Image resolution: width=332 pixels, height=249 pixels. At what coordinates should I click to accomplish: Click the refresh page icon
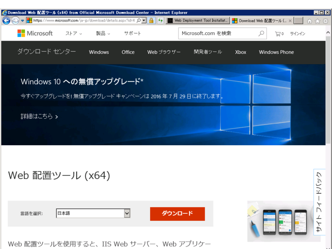tap(161, 20)
